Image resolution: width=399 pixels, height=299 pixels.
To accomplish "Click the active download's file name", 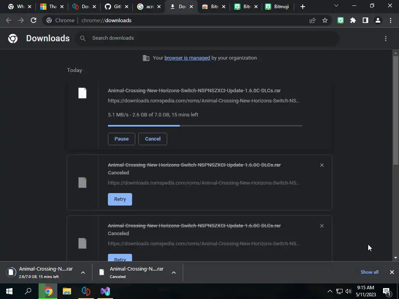I will coord(194,90).
